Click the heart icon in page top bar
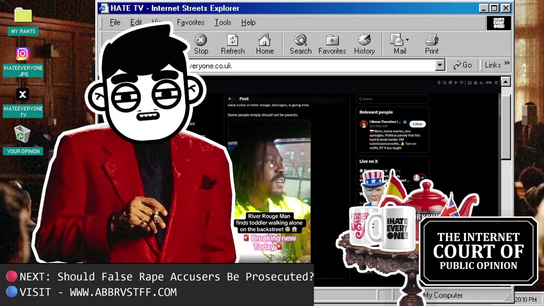544x306 pixels. 462,82
